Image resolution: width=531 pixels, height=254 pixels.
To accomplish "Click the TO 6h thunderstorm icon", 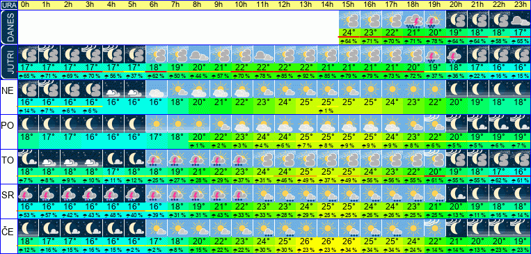I will [156, 159].
